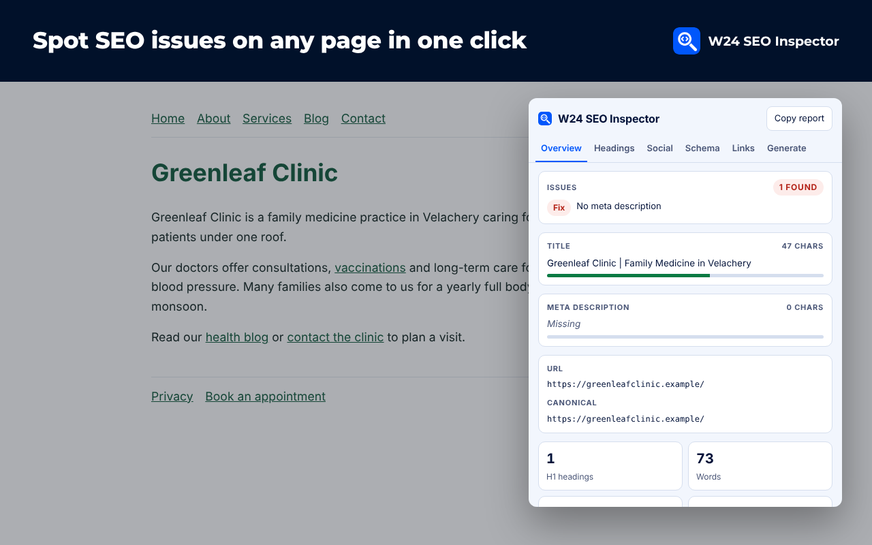Click the H1 headings count card
The width and height of the screenshot is (872, 545).
coord(610,466)
